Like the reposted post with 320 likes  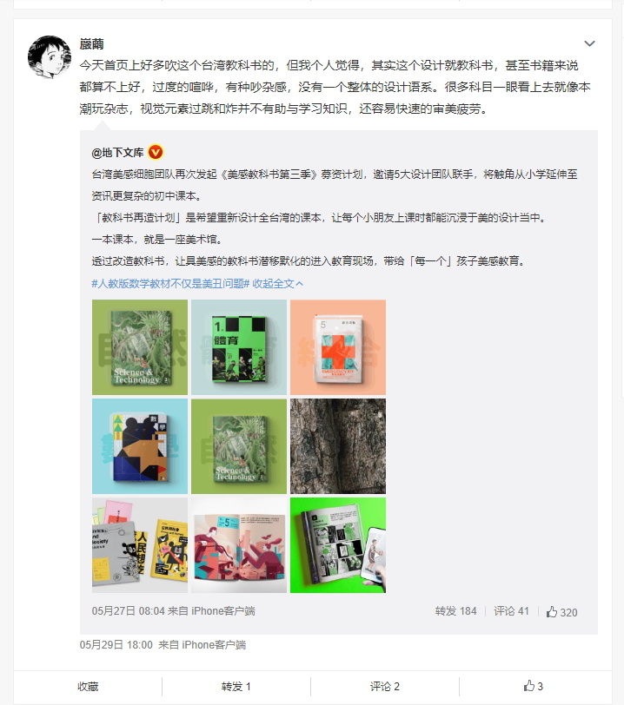pyautogui.click(x=561, y=612)
